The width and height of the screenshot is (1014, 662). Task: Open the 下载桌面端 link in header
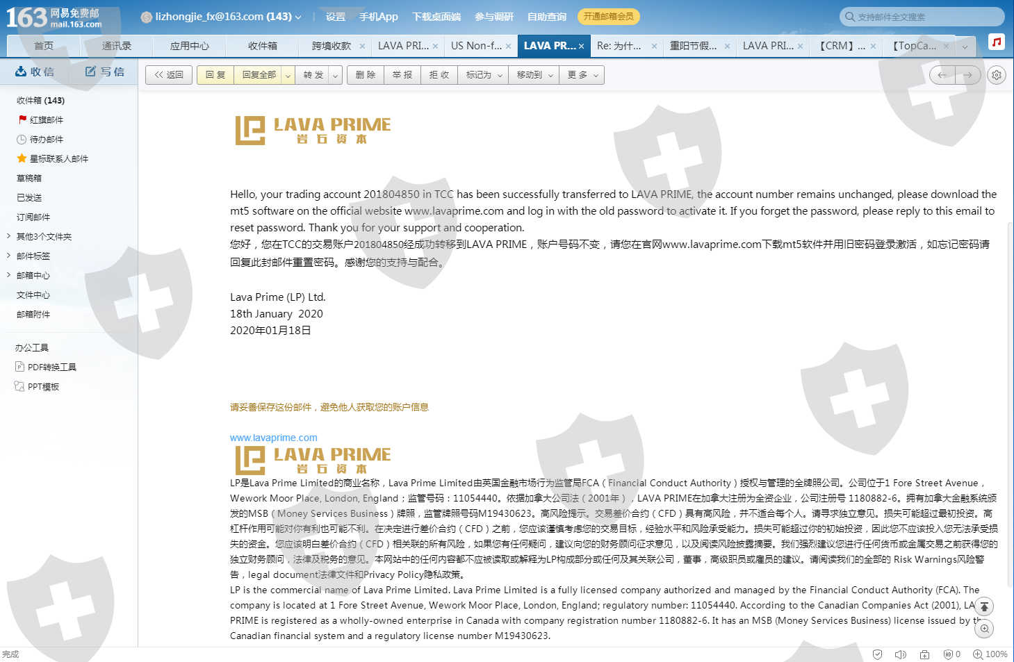tap(436, 17)
